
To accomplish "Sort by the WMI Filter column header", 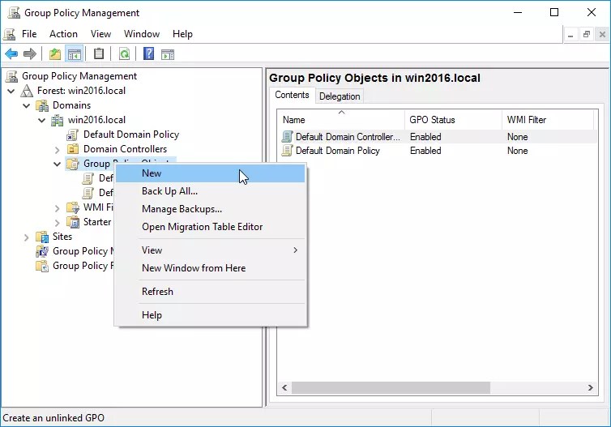I will [548, 120].
